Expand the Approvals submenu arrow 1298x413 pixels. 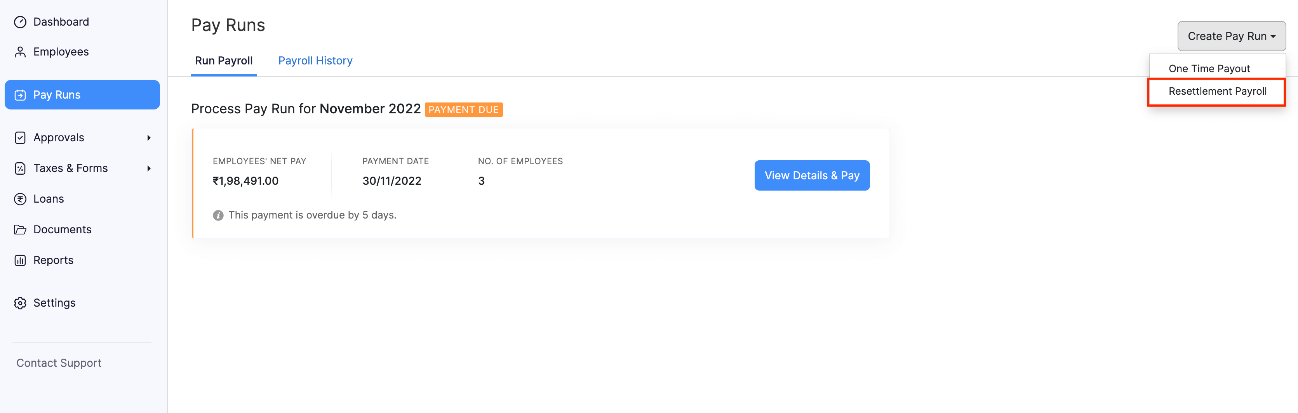tap(149, 138)
